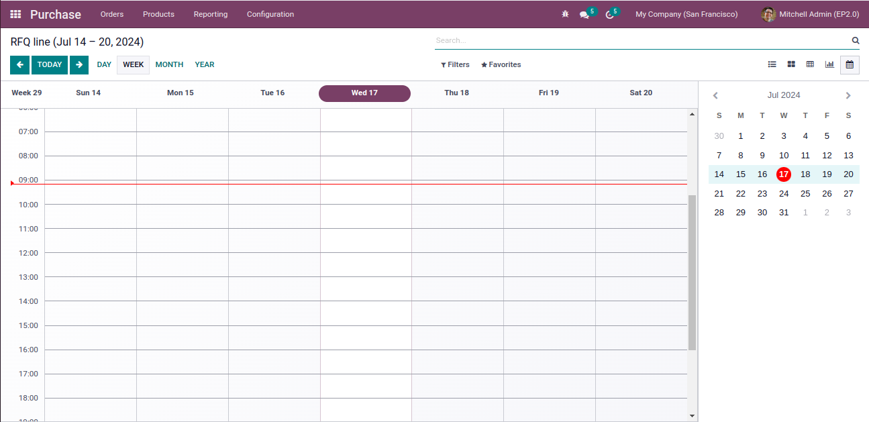Go to previous week with left arrow
Viewport: 869px width, 422px height.
(20, 65)
